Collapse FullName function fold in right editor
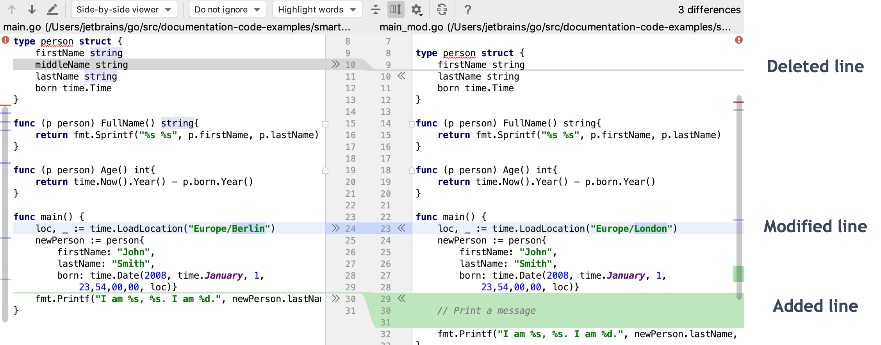The width and height of the screenshot is (881, 345). coord(412,124)
